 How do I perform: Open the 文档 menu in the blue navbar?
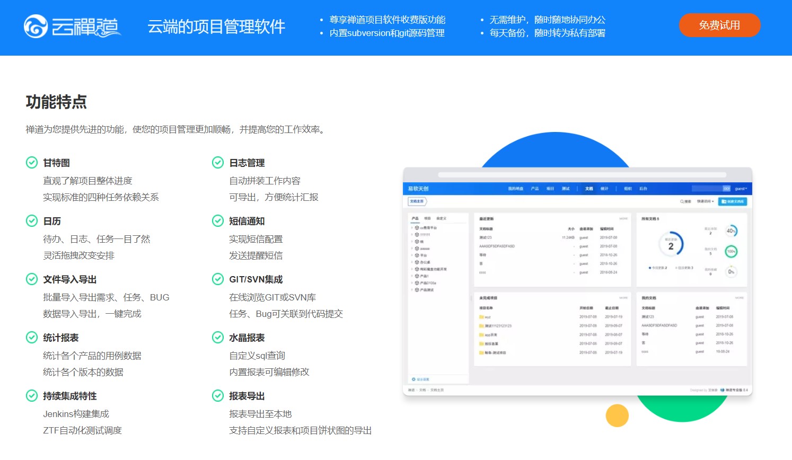pos(588,189)
